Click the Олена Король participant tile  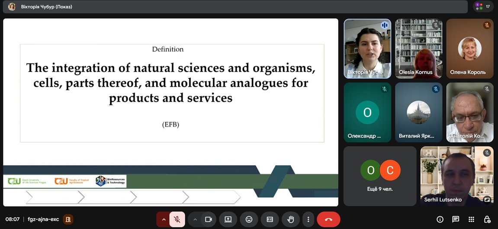[469, 48]
